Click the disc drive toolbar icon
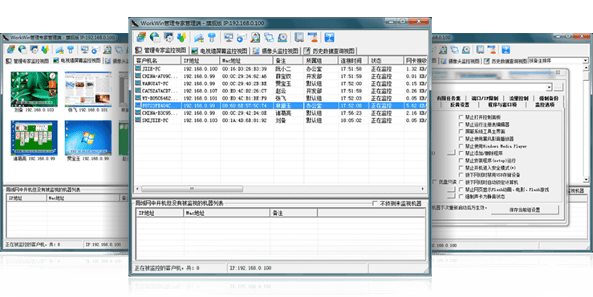The width and height of the screenshot is (593, 297). (x=282, y=37)
